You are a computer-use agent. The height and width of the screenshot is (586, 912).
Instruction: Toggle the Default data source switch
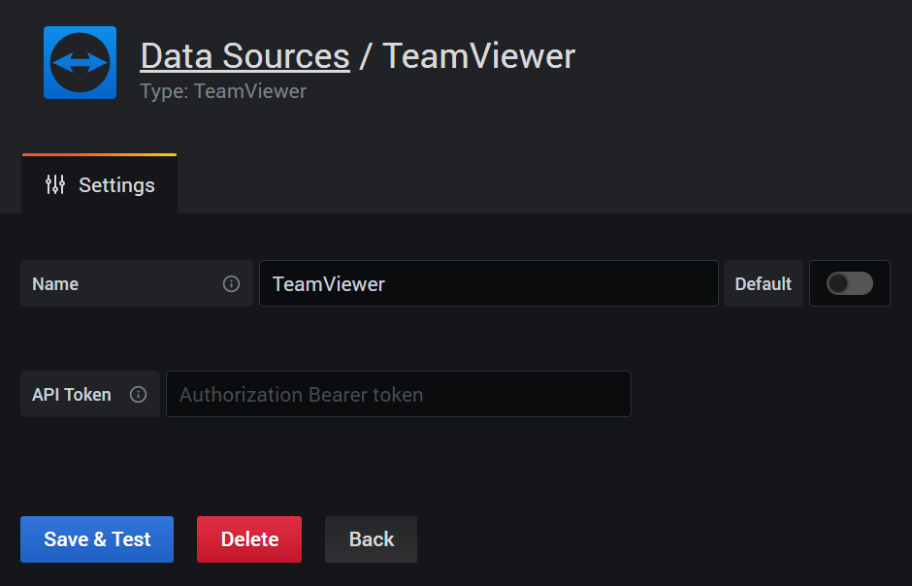click(849, 283)
